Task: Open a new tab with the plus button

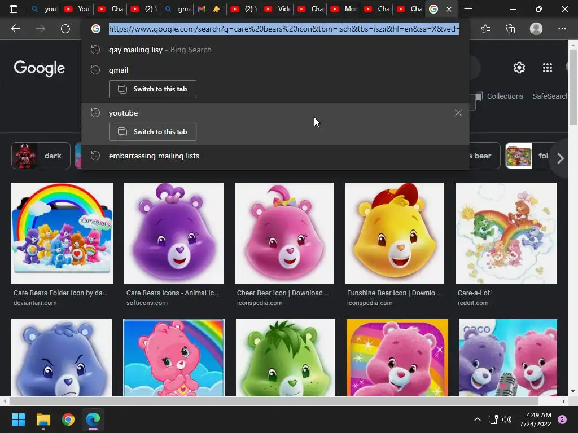Action: click(468, 9)
